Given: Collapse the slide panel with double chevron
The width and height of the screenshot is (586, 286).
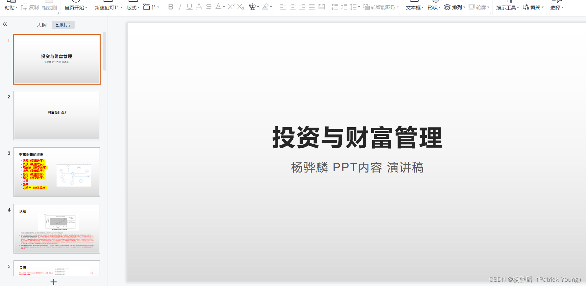Looking at the screenshot, I should coord(5,24).
